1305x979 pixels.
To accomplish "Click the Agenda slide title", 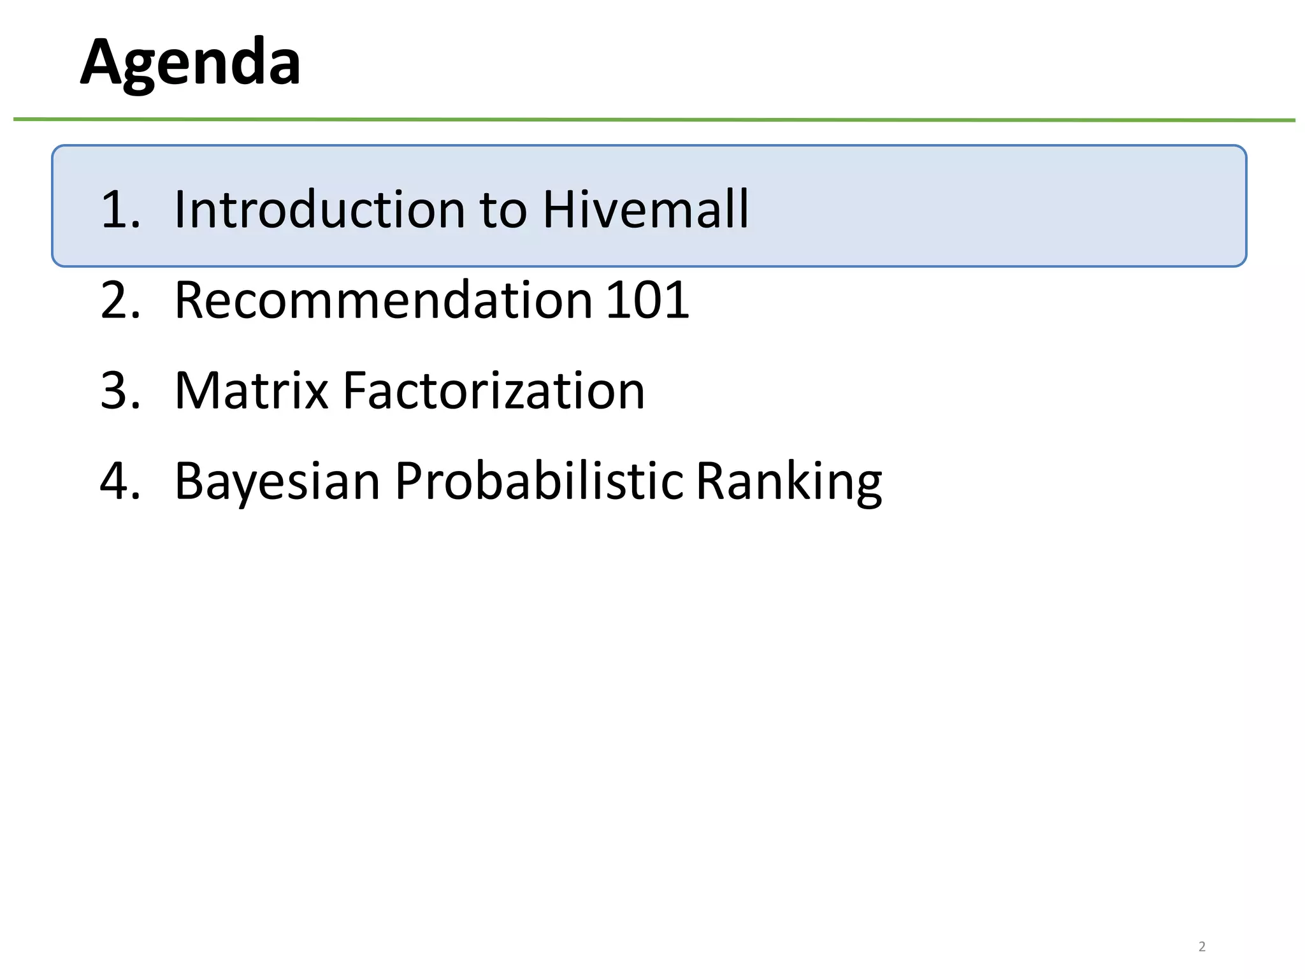I will point(190,62).
